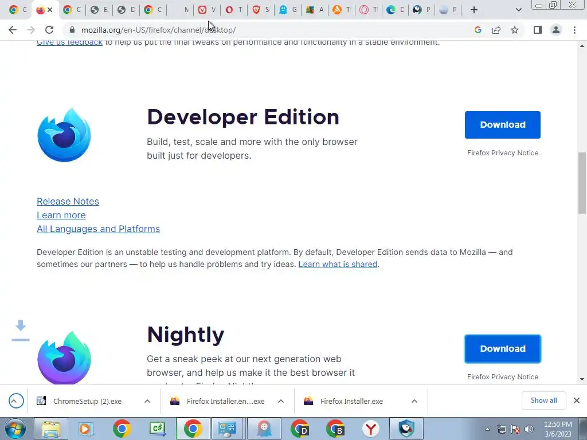Click the Google icon in address bar
The height and width of the screenshot is (440, 587).
pos(478,30)
